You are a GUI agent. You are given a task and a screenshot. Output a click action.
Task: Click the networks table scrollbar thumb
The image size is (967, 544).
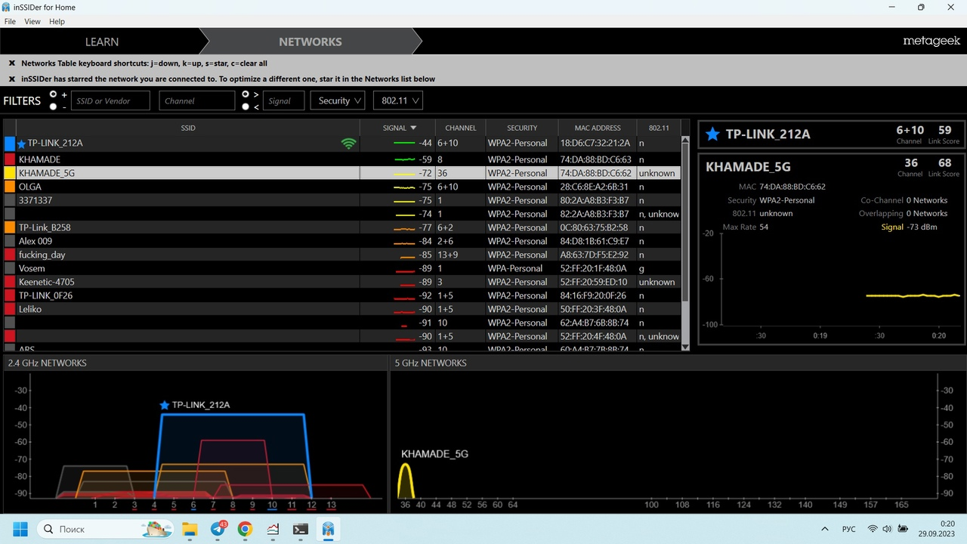tap(685, 221)
